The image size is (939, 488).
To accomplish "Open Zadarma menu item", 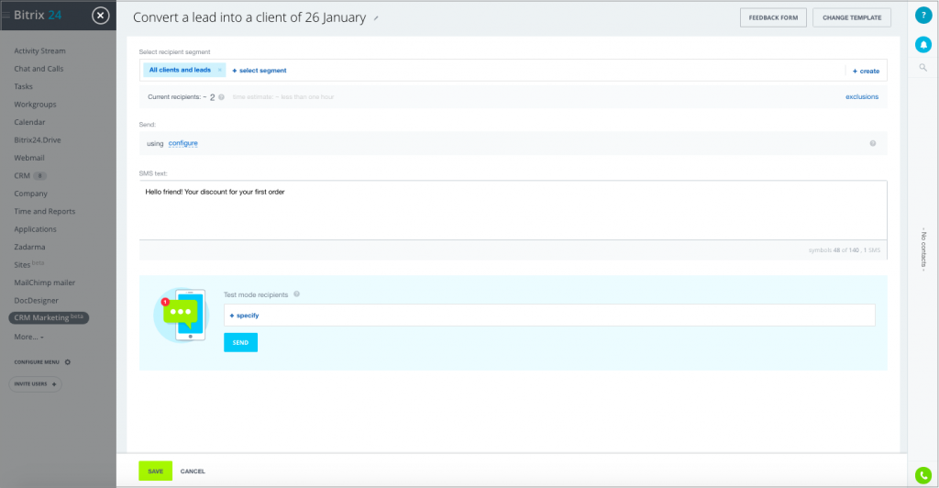I will [29, 247].
